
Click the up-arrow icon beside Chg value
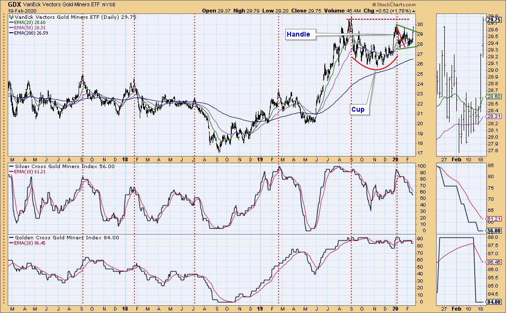414,11
